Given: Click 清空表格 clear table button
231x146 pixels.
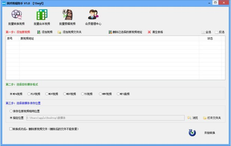Looking at the screenshot, I should point(155,32).
